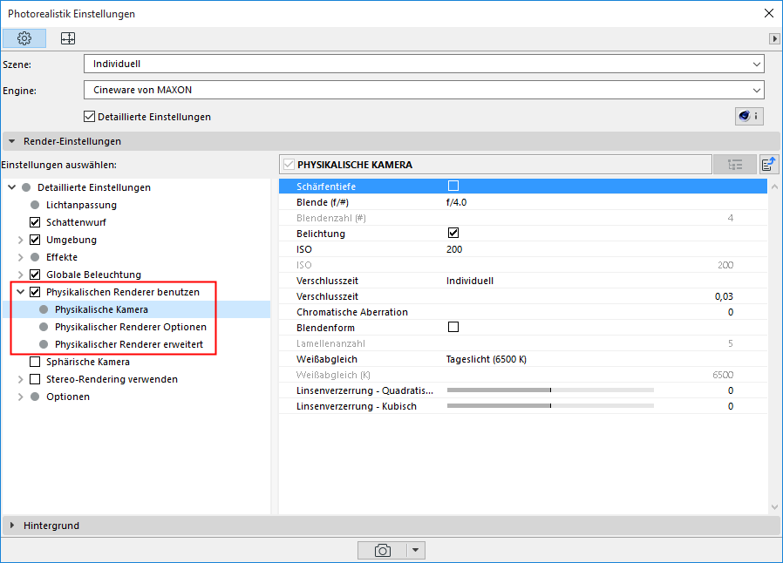The width and height of the screenshot is (783, 563).
Task: Close the Photorealistik Einstellungen dialog
Action: point(769,13)
